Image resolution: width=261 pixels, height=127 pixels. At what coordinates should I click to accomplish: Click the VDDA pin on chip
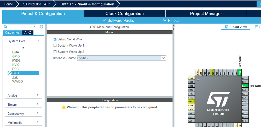(x=191, y=109)
